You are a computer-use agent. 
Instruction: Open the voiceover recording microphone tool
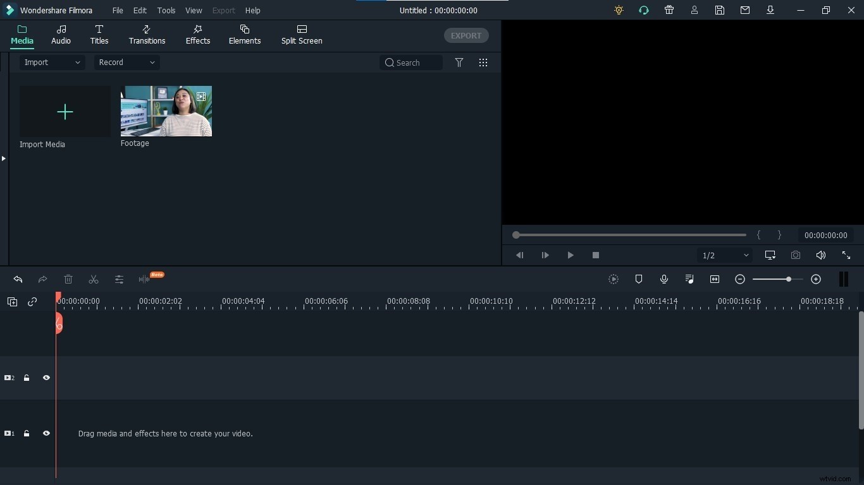pyautogui.click(x=663, y=280)
